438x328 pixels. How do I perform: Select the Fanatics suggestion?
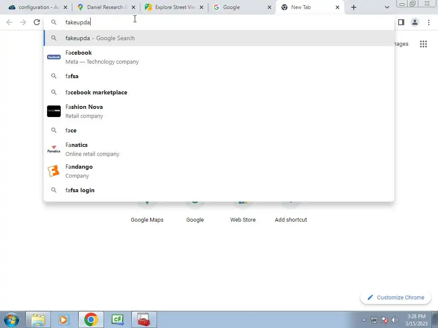(x=219, y=149)
